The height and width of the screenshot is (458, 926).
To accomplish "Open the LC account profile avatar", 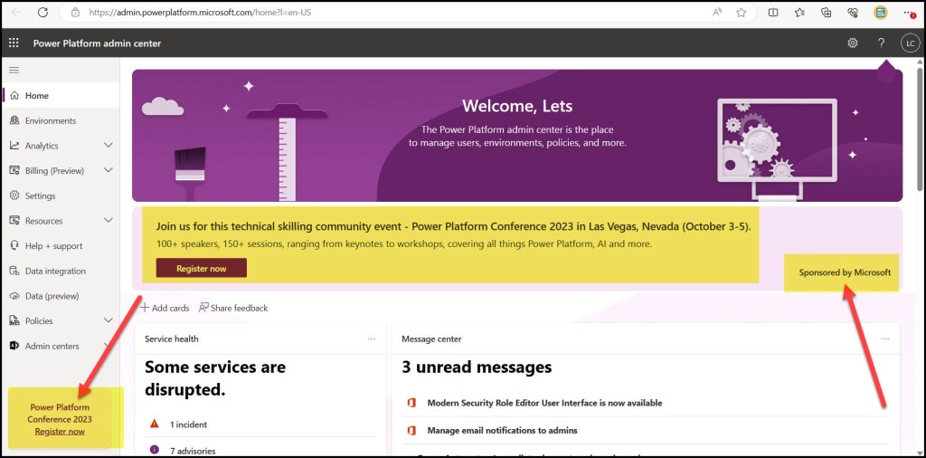I will 910,43.
